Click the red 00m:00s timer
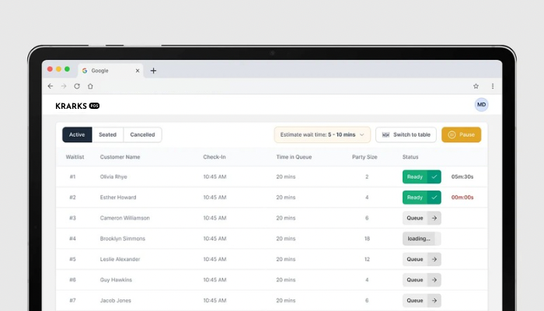The height and width of the screenshot is (311, 544). click(462, 197)
